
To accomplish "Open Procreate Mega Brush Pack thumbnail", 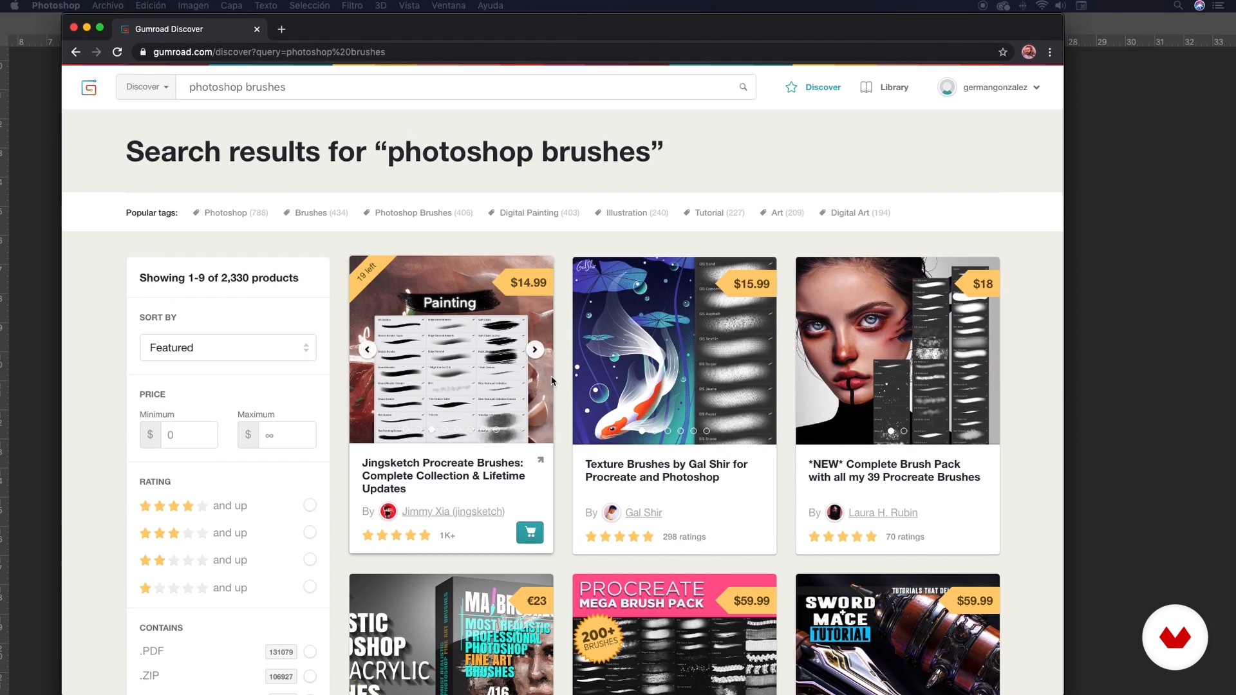I will (x=674, y=635).
